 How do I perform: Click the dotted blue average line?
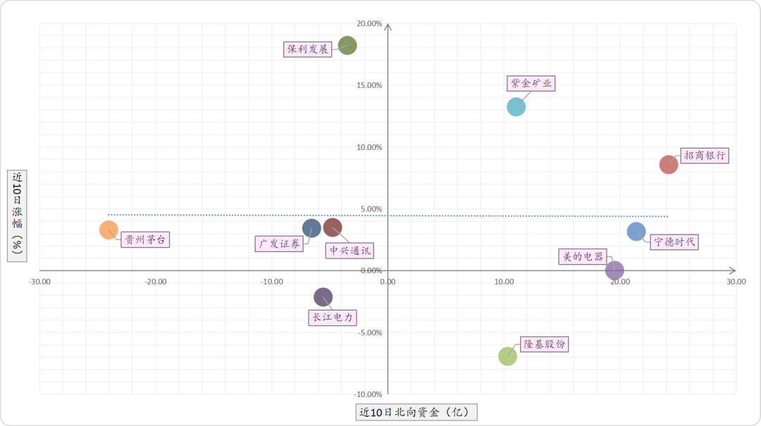click(x=388, y=215)
